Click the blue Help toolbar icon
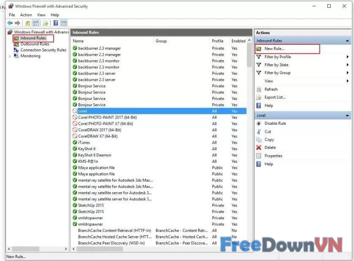Image resolution: width=354 pixels, height=261 pixels. coord(55,23)
